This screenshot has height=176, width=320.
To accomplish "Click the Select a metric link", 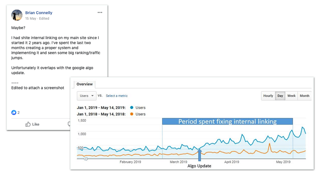I will coord(117,96).
